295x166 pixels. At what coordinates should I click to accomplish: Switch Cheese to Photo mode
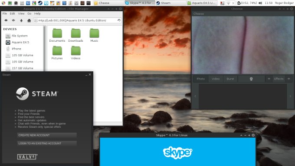(x=200, y=79)
